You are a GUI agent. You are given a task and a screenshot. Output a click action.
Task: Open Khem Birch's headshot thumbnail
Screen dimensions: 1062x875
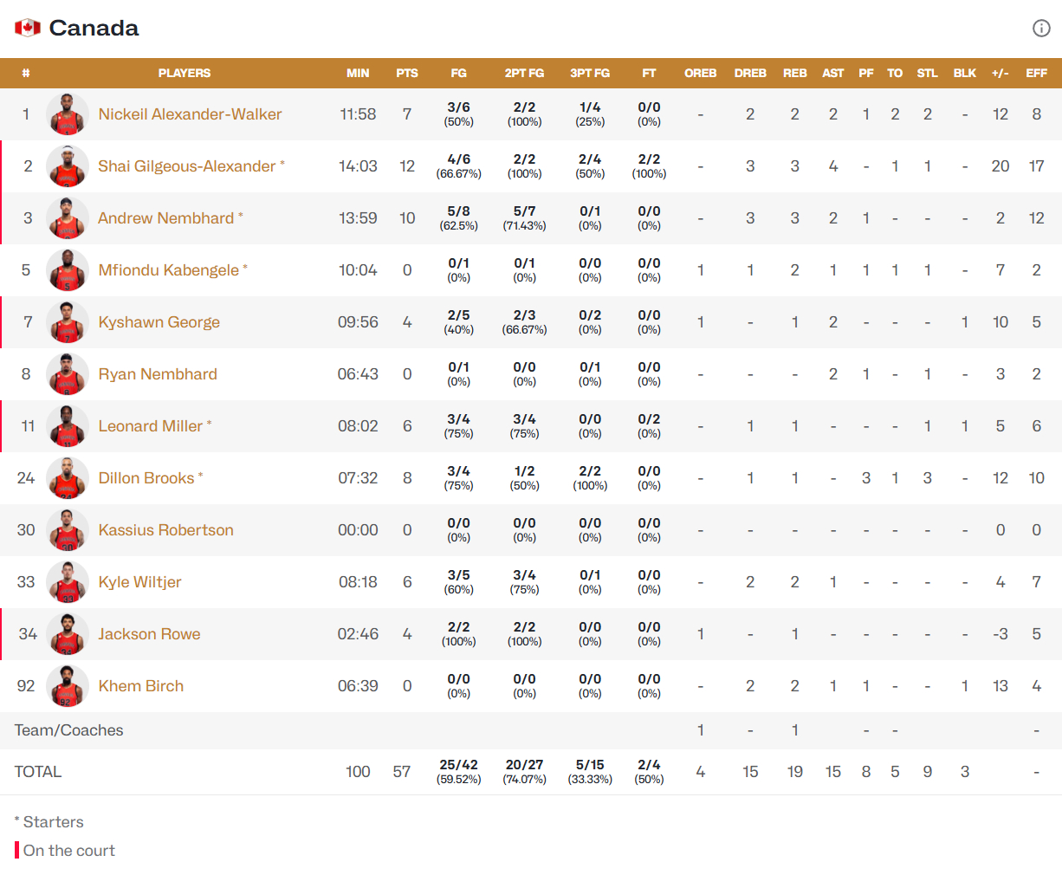tap(68, 686)
